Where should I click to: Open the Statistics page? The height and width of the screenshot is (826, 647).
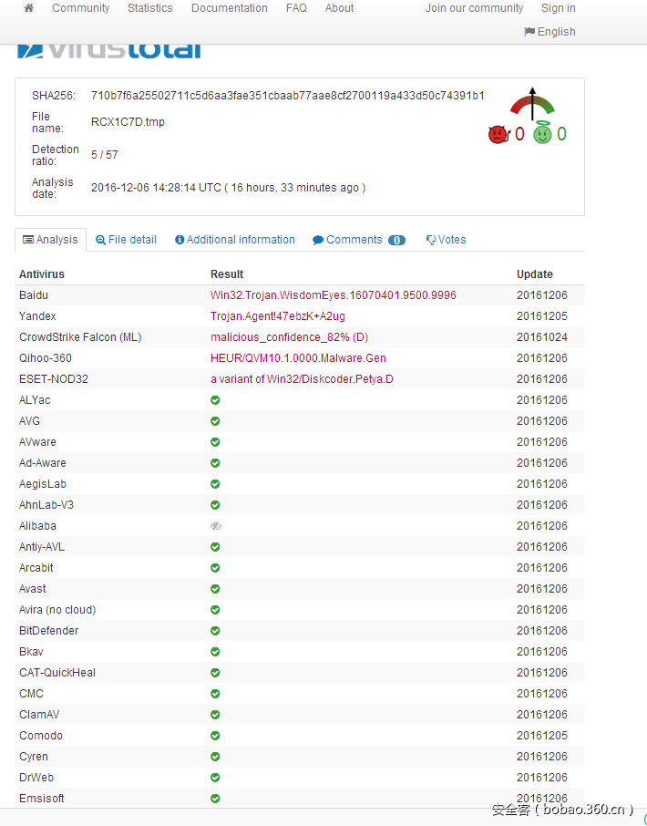150,8
